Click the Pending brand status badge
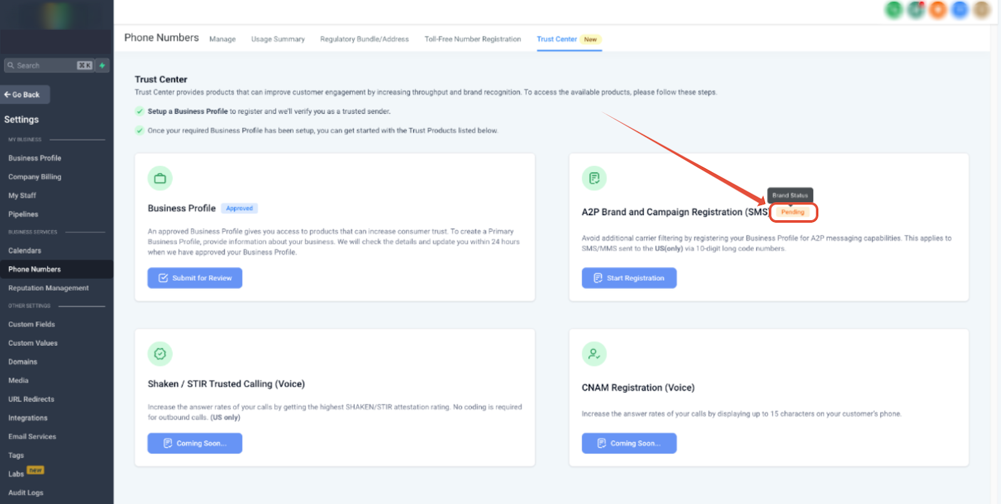1001x504 pixels. click(793, 212)
